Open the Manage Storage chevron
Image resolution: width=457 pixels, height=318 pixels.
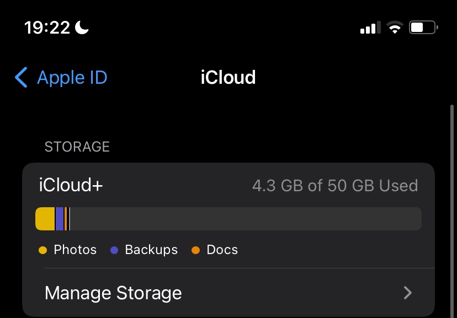[x=408, y=293]
